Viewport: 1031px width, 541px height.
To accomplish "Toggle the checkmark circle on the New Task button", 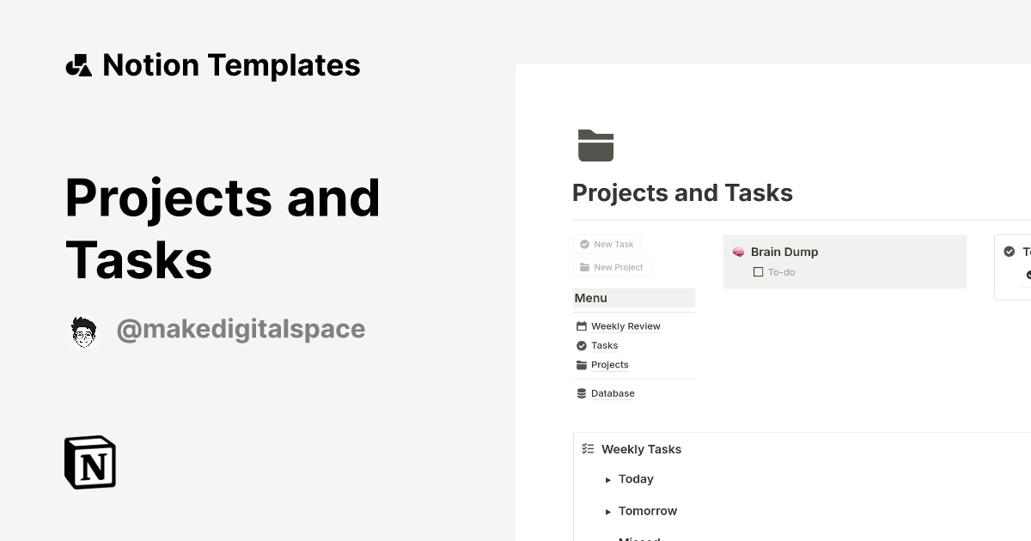I will (x=585, y=244).
